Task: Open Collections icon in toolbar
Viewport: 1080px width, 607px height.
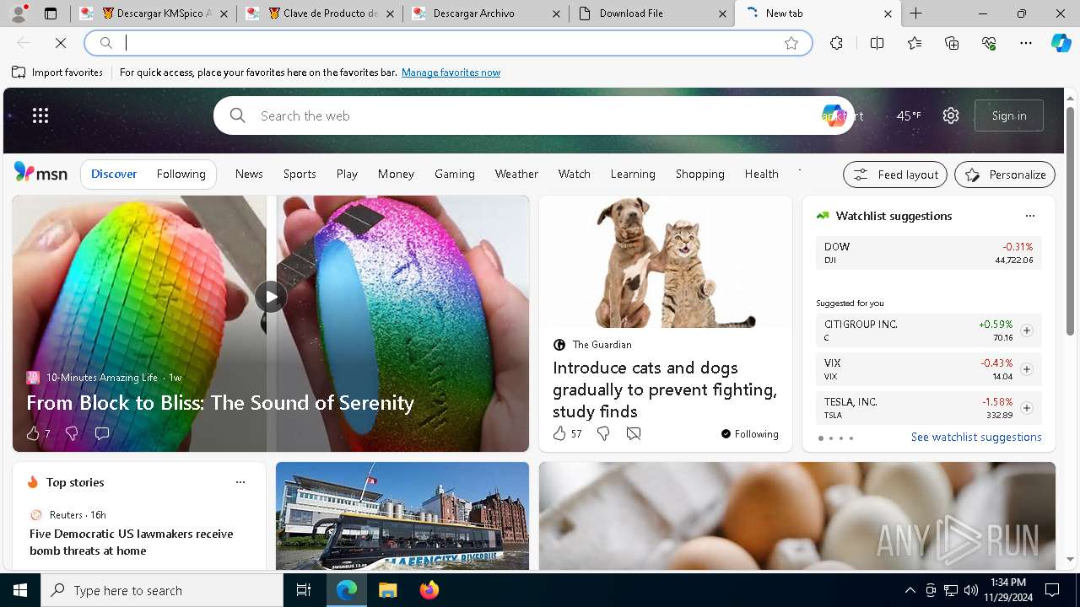Action: [952, 43]
